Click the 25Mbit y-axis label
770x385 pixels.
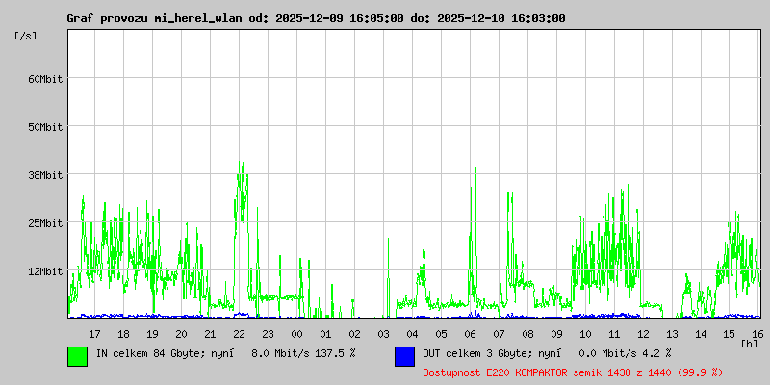tap(44, 223)
